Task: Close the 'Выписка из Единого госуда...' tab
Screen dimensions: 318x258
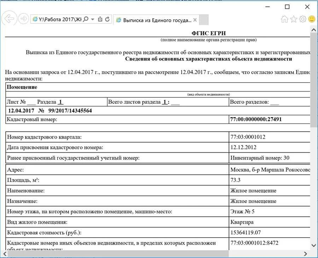Action: (195, 20)
